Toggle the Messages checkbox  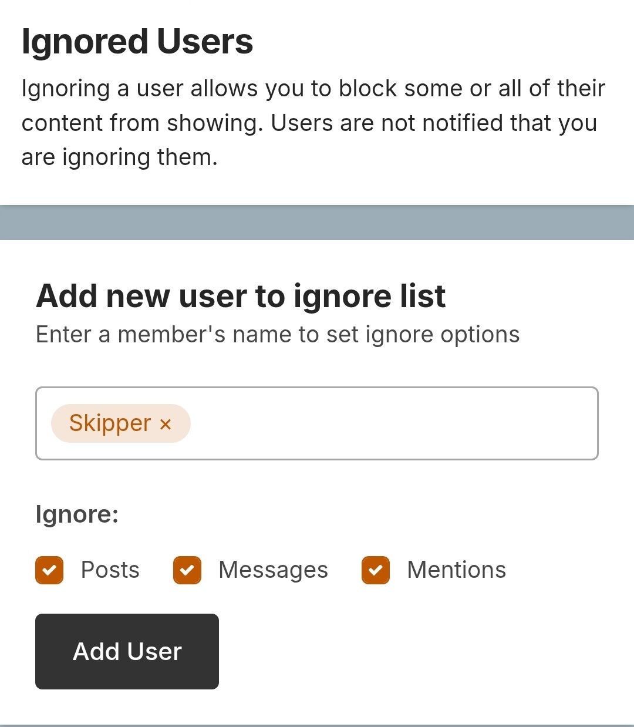click(187, 570)
